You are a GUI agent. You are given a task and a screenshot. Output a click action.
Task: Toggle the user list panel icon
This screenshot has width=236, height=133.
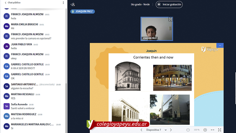[x=73, y=4]
